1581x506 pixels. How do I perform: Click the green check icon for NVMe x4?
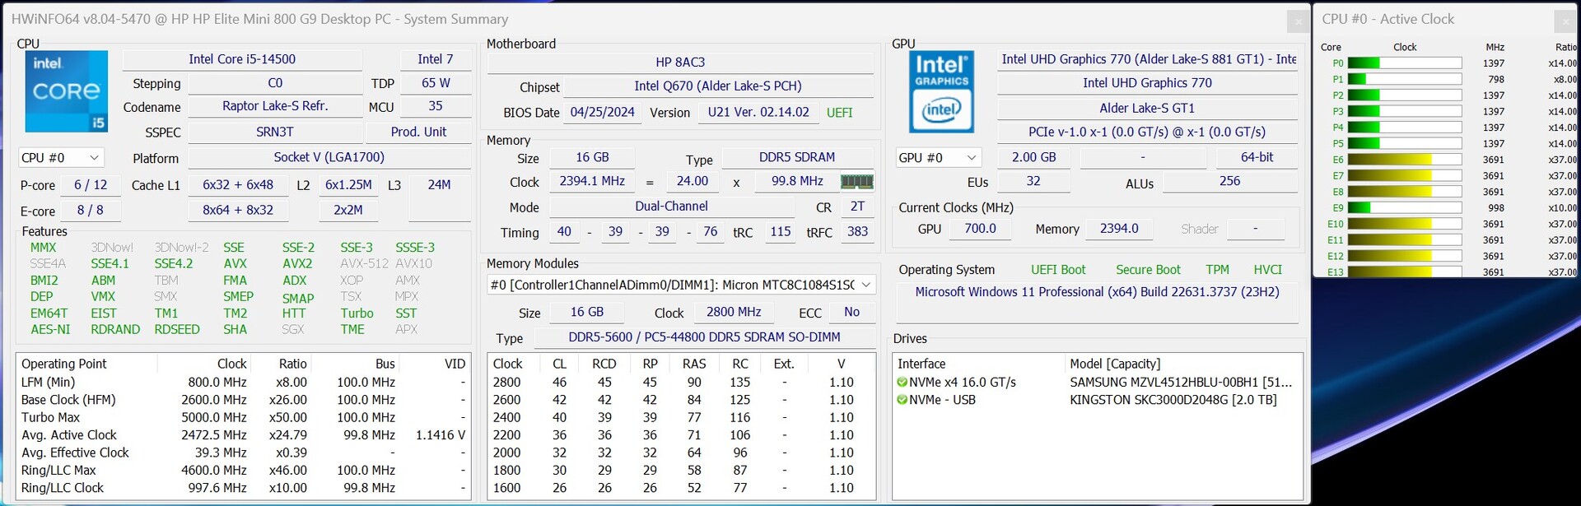[902, 382]
